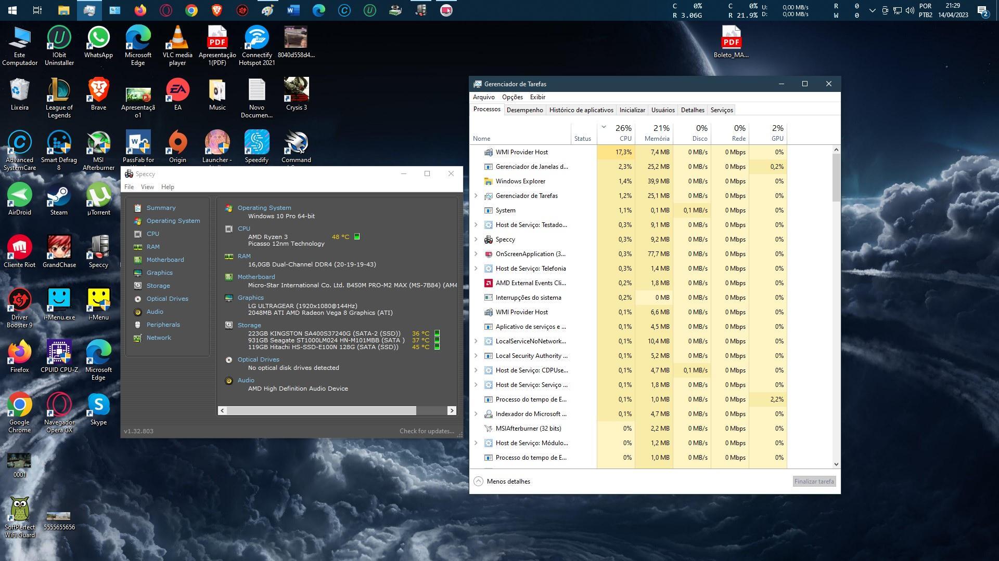Screen dimensions: 999x561
Task: Expand the Host de Serviço: Testado row
Action: [x=476, y=225]
